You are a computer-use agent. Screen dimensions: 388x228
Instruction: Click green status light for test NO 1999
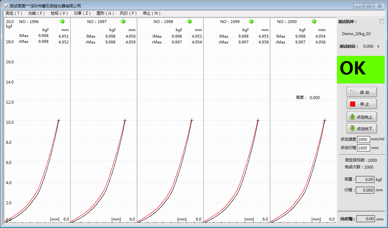[251, 21]
